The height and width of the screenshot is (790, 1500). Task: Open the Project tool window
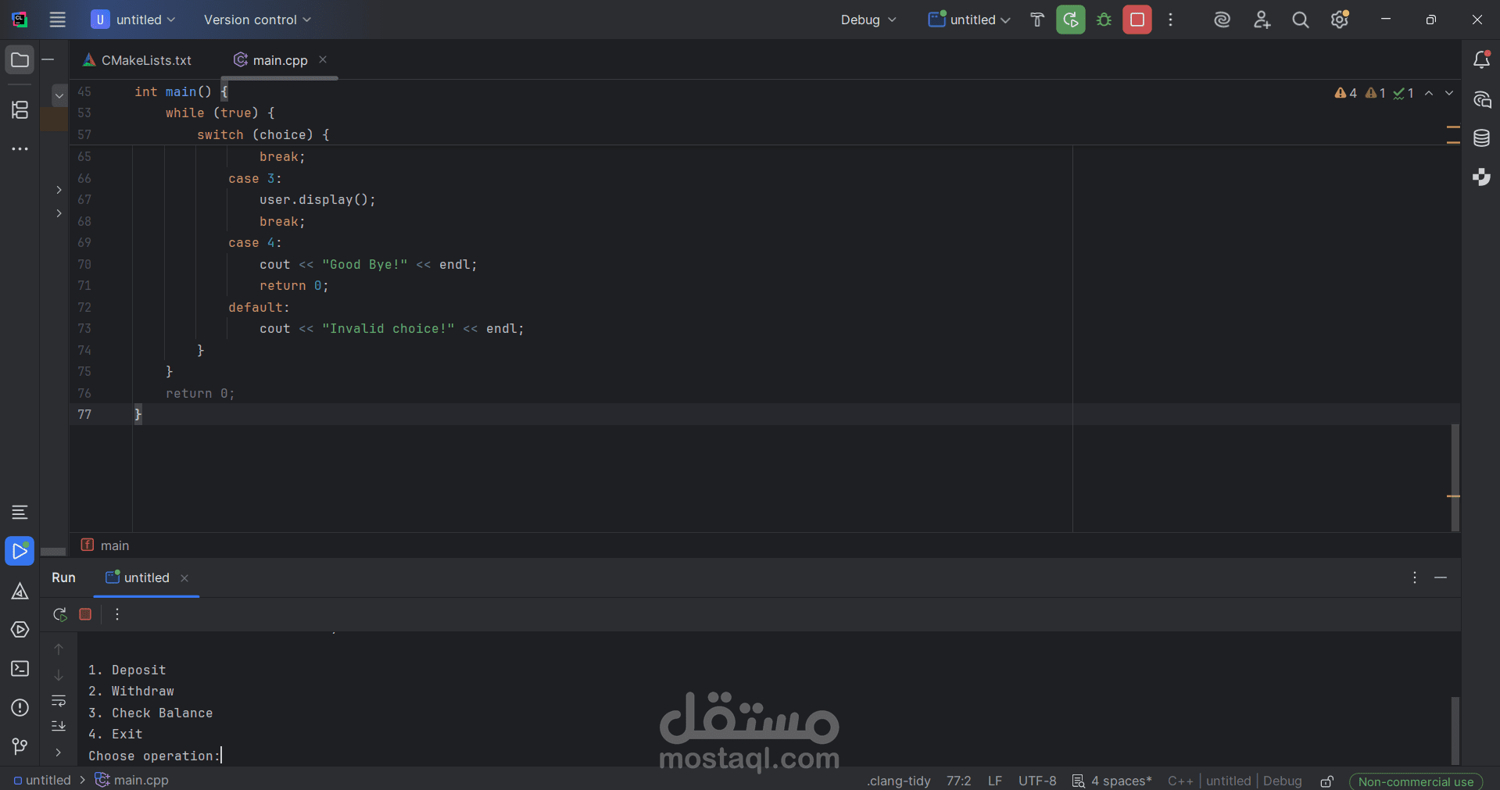click(x=20, y=60)
